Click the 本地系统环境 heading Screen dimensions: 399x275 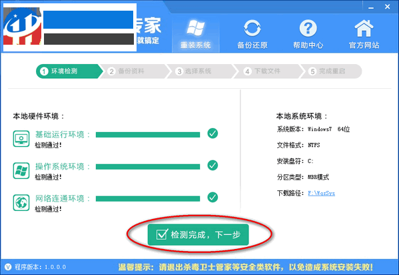click(302, 116)
